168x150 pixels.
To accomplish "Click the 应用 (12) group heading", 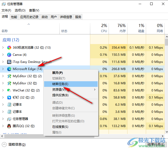I will pyautogui.click(x=11, y=40).
